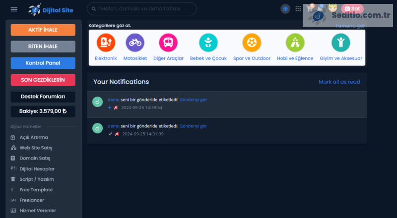Open the shopping cart dropdown
The width and height of the screenshot is (397, 218).
(x=311, y=9)
